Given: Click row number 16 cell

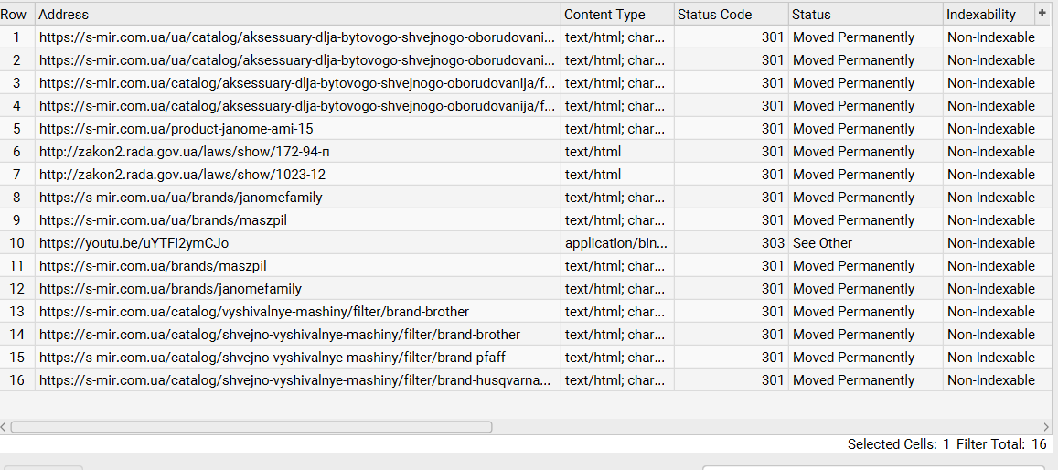Looking at the screenshot, I should click(x=16, y=380).
